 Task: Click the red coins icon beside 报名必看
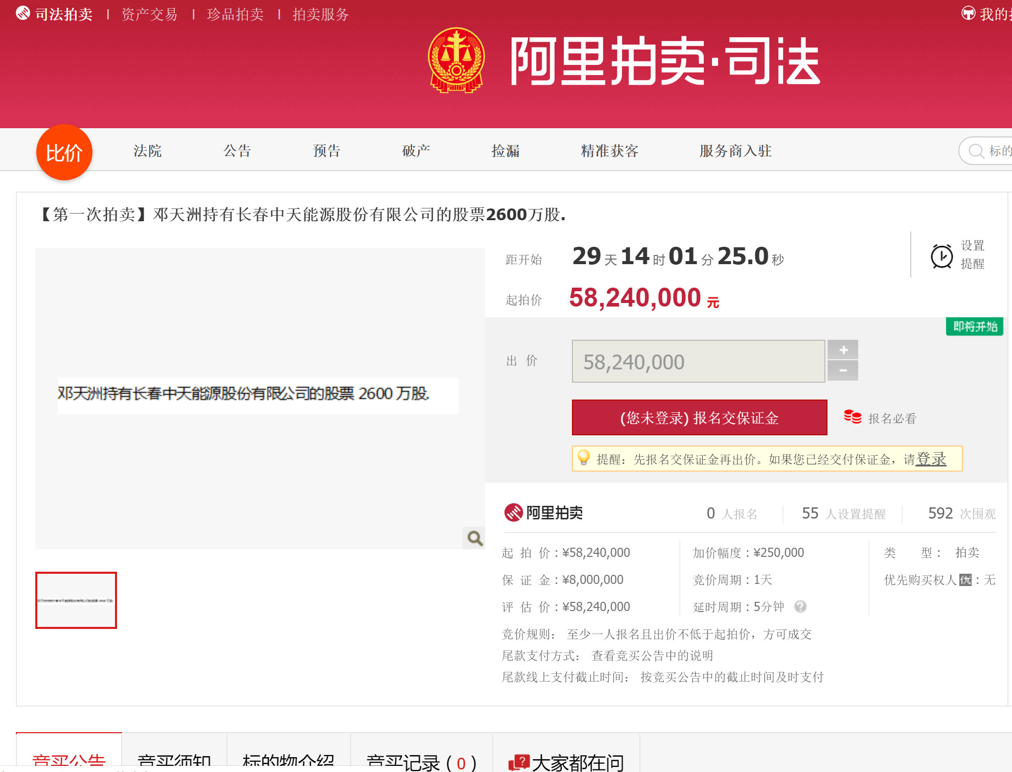pyautogui.click(x=853, y=417)
